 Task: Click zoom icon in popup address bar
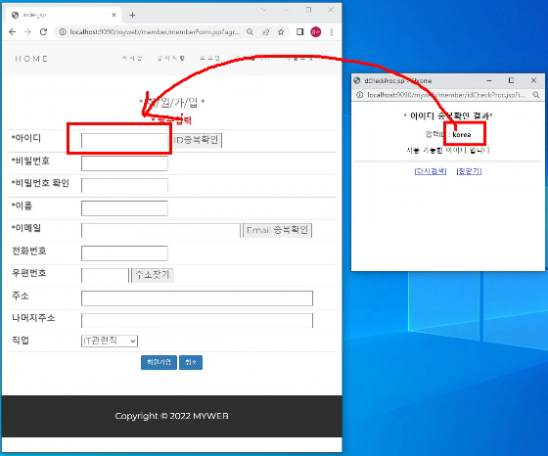[x=536, y=95]
